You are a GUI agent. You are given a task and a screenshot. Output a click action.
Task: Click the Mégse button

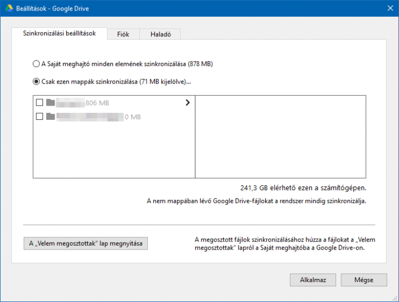pyautogui.click(x=364, y=280)
